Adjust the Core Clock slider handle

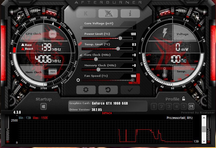coord(96,59)
